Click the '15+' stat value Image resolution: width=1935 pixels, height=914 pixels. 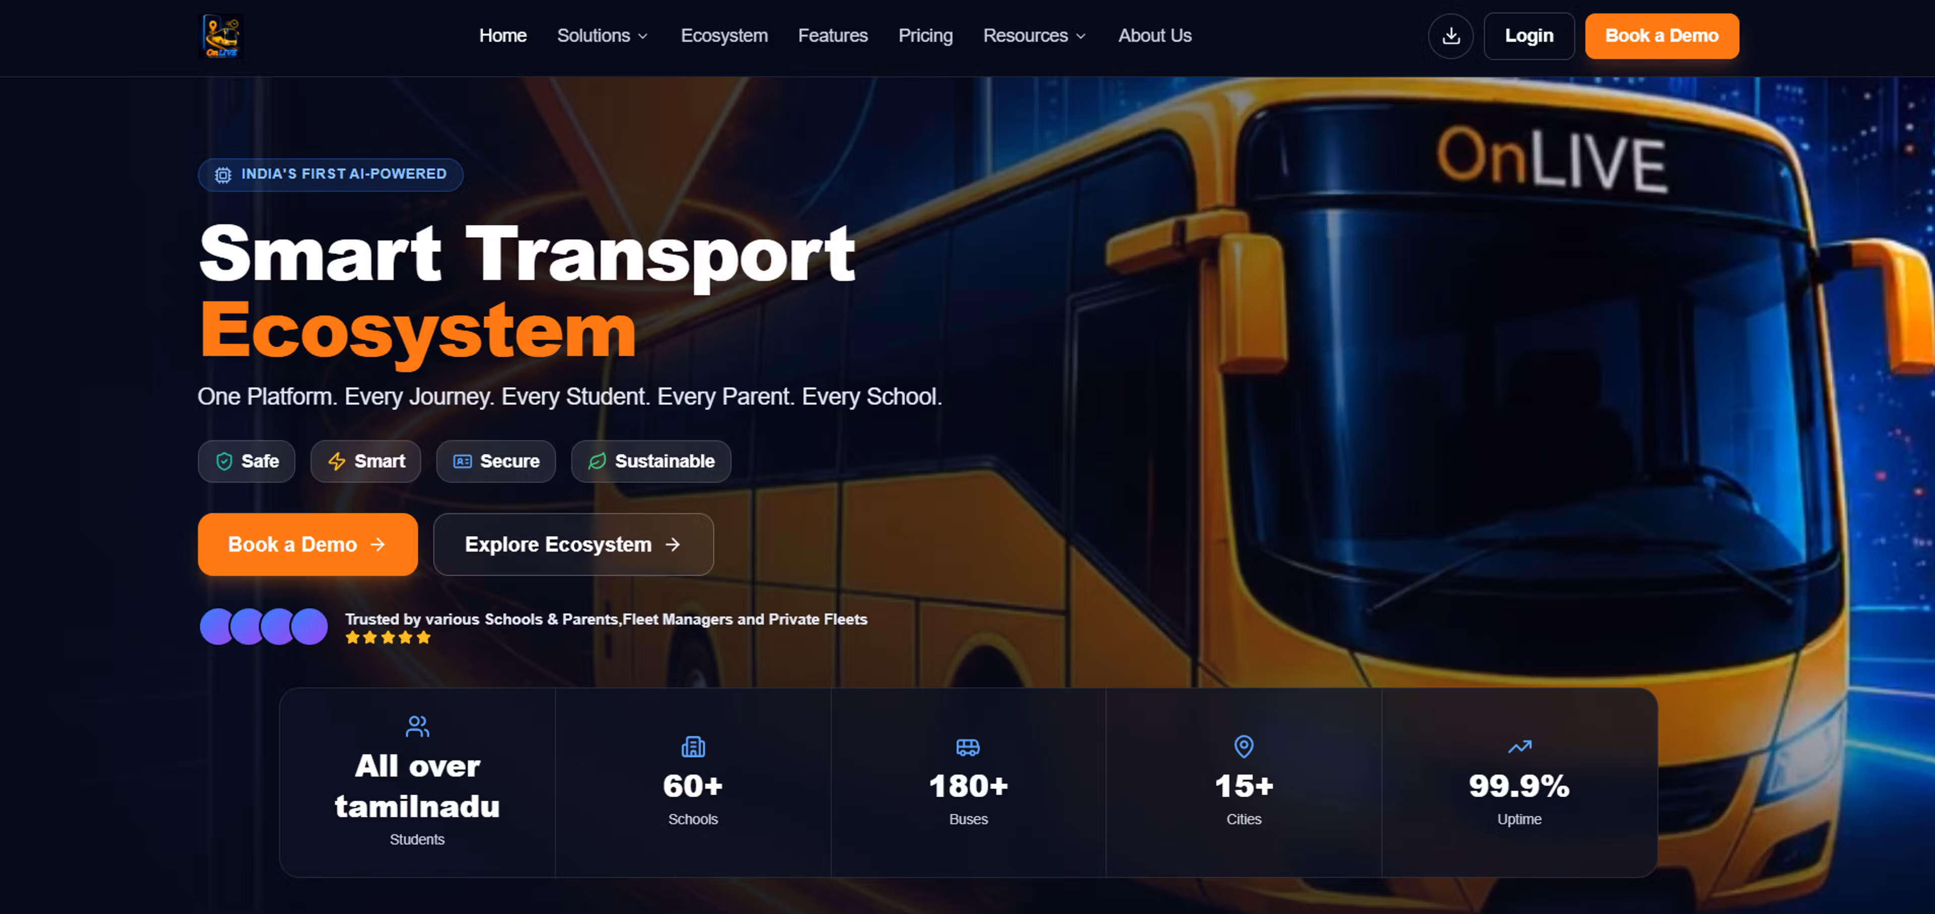1244,786
